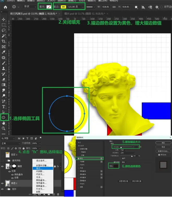The image size is (172, 197).
Task: Toggle the 预览(V) preview checkbox
Action: click(159, 155)
